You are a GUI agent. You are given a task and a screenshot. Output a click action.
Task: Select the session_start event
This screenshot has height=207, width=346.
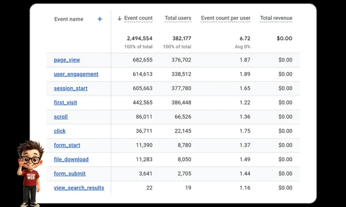click(x=71, y=88)
